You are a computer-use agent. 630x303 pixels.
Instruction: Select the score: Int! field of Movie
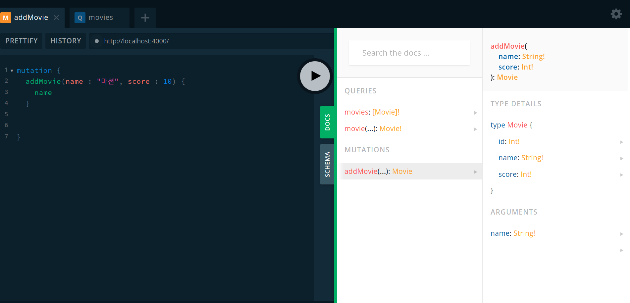click(x=514, y=174)
